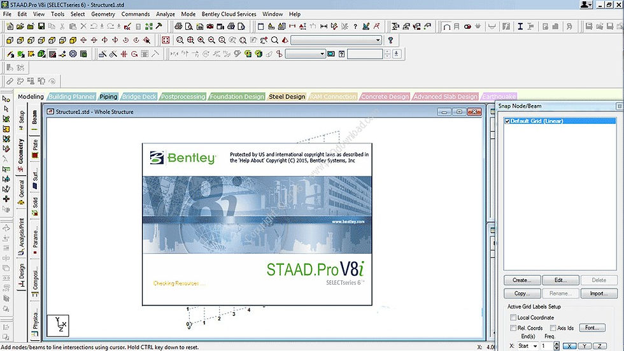Open the X End(s) Start dropdown

pyautogui.click(x=528, y=347)
